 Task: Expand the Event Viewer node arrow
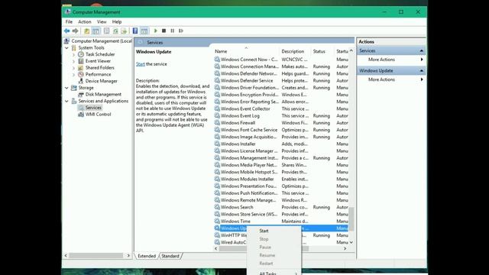pyautogui.click(x=73, y=61)
